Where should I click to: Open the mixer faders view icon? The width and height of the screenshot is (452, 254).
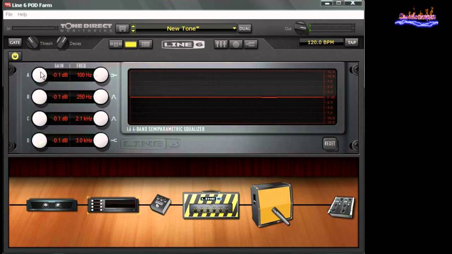point(221,44)
